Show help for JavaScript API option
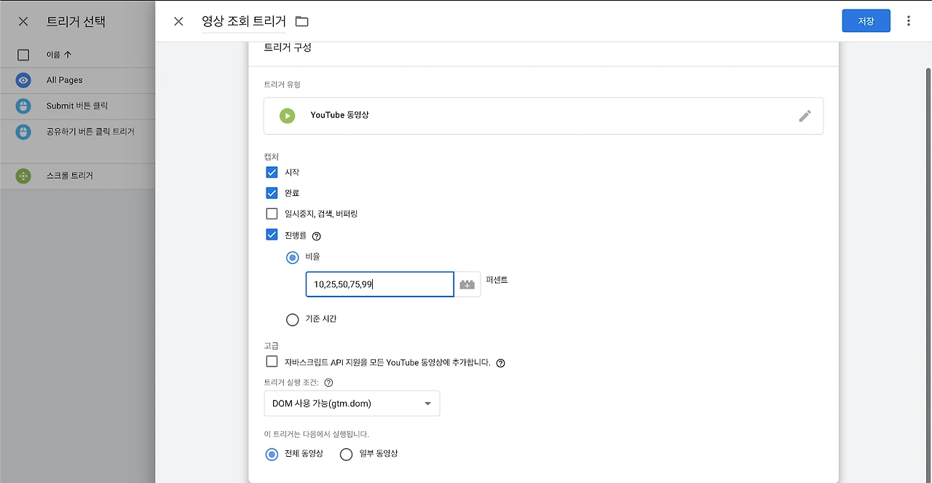 500,363
